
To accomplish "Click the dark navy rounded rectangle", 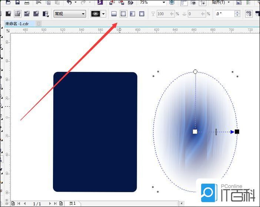I will point(95,132).
